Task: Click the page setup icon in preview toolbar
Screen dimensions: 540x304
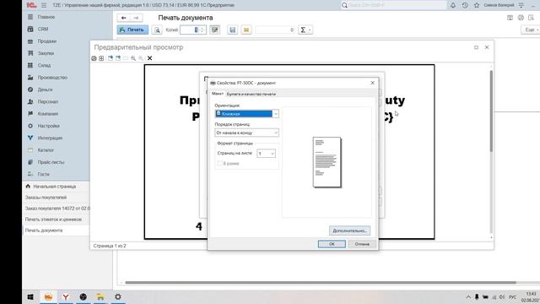Action: coord(101,58)
